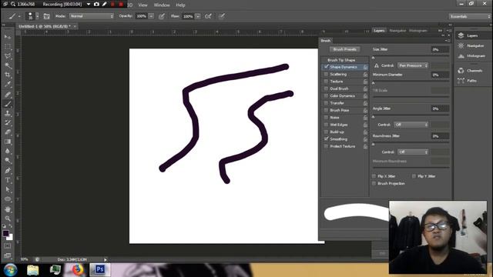Select the Blur tool
The image size is (493, 277).
8,151
